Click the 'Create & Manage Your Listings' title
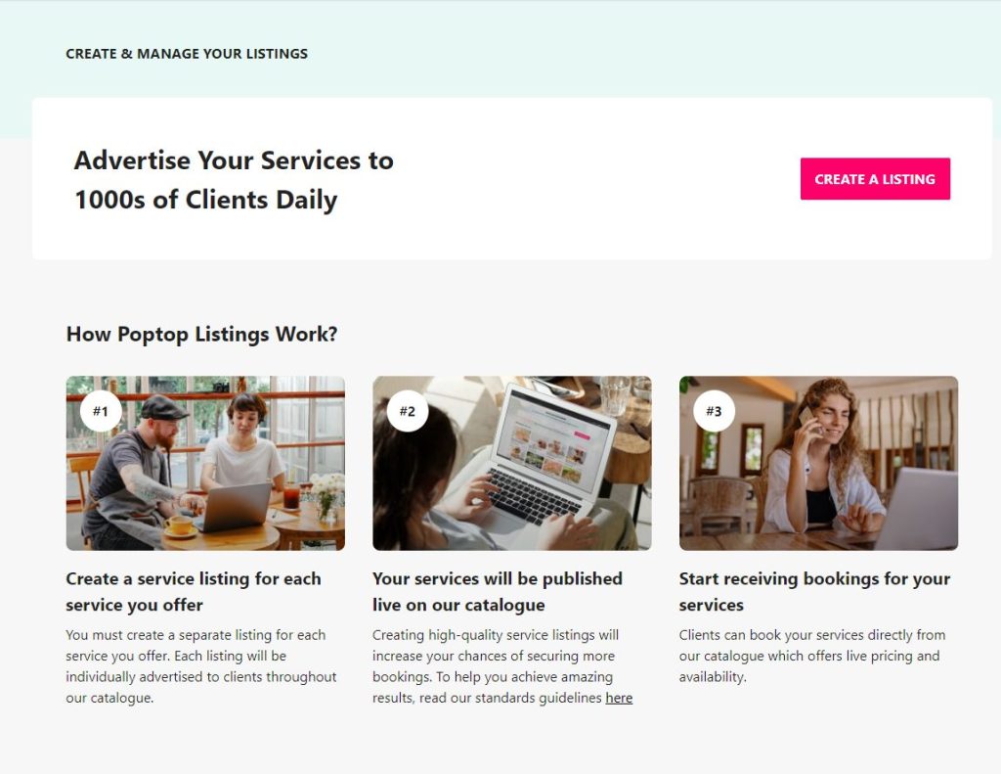1001x774 pixels. click(x=187, y=54)
